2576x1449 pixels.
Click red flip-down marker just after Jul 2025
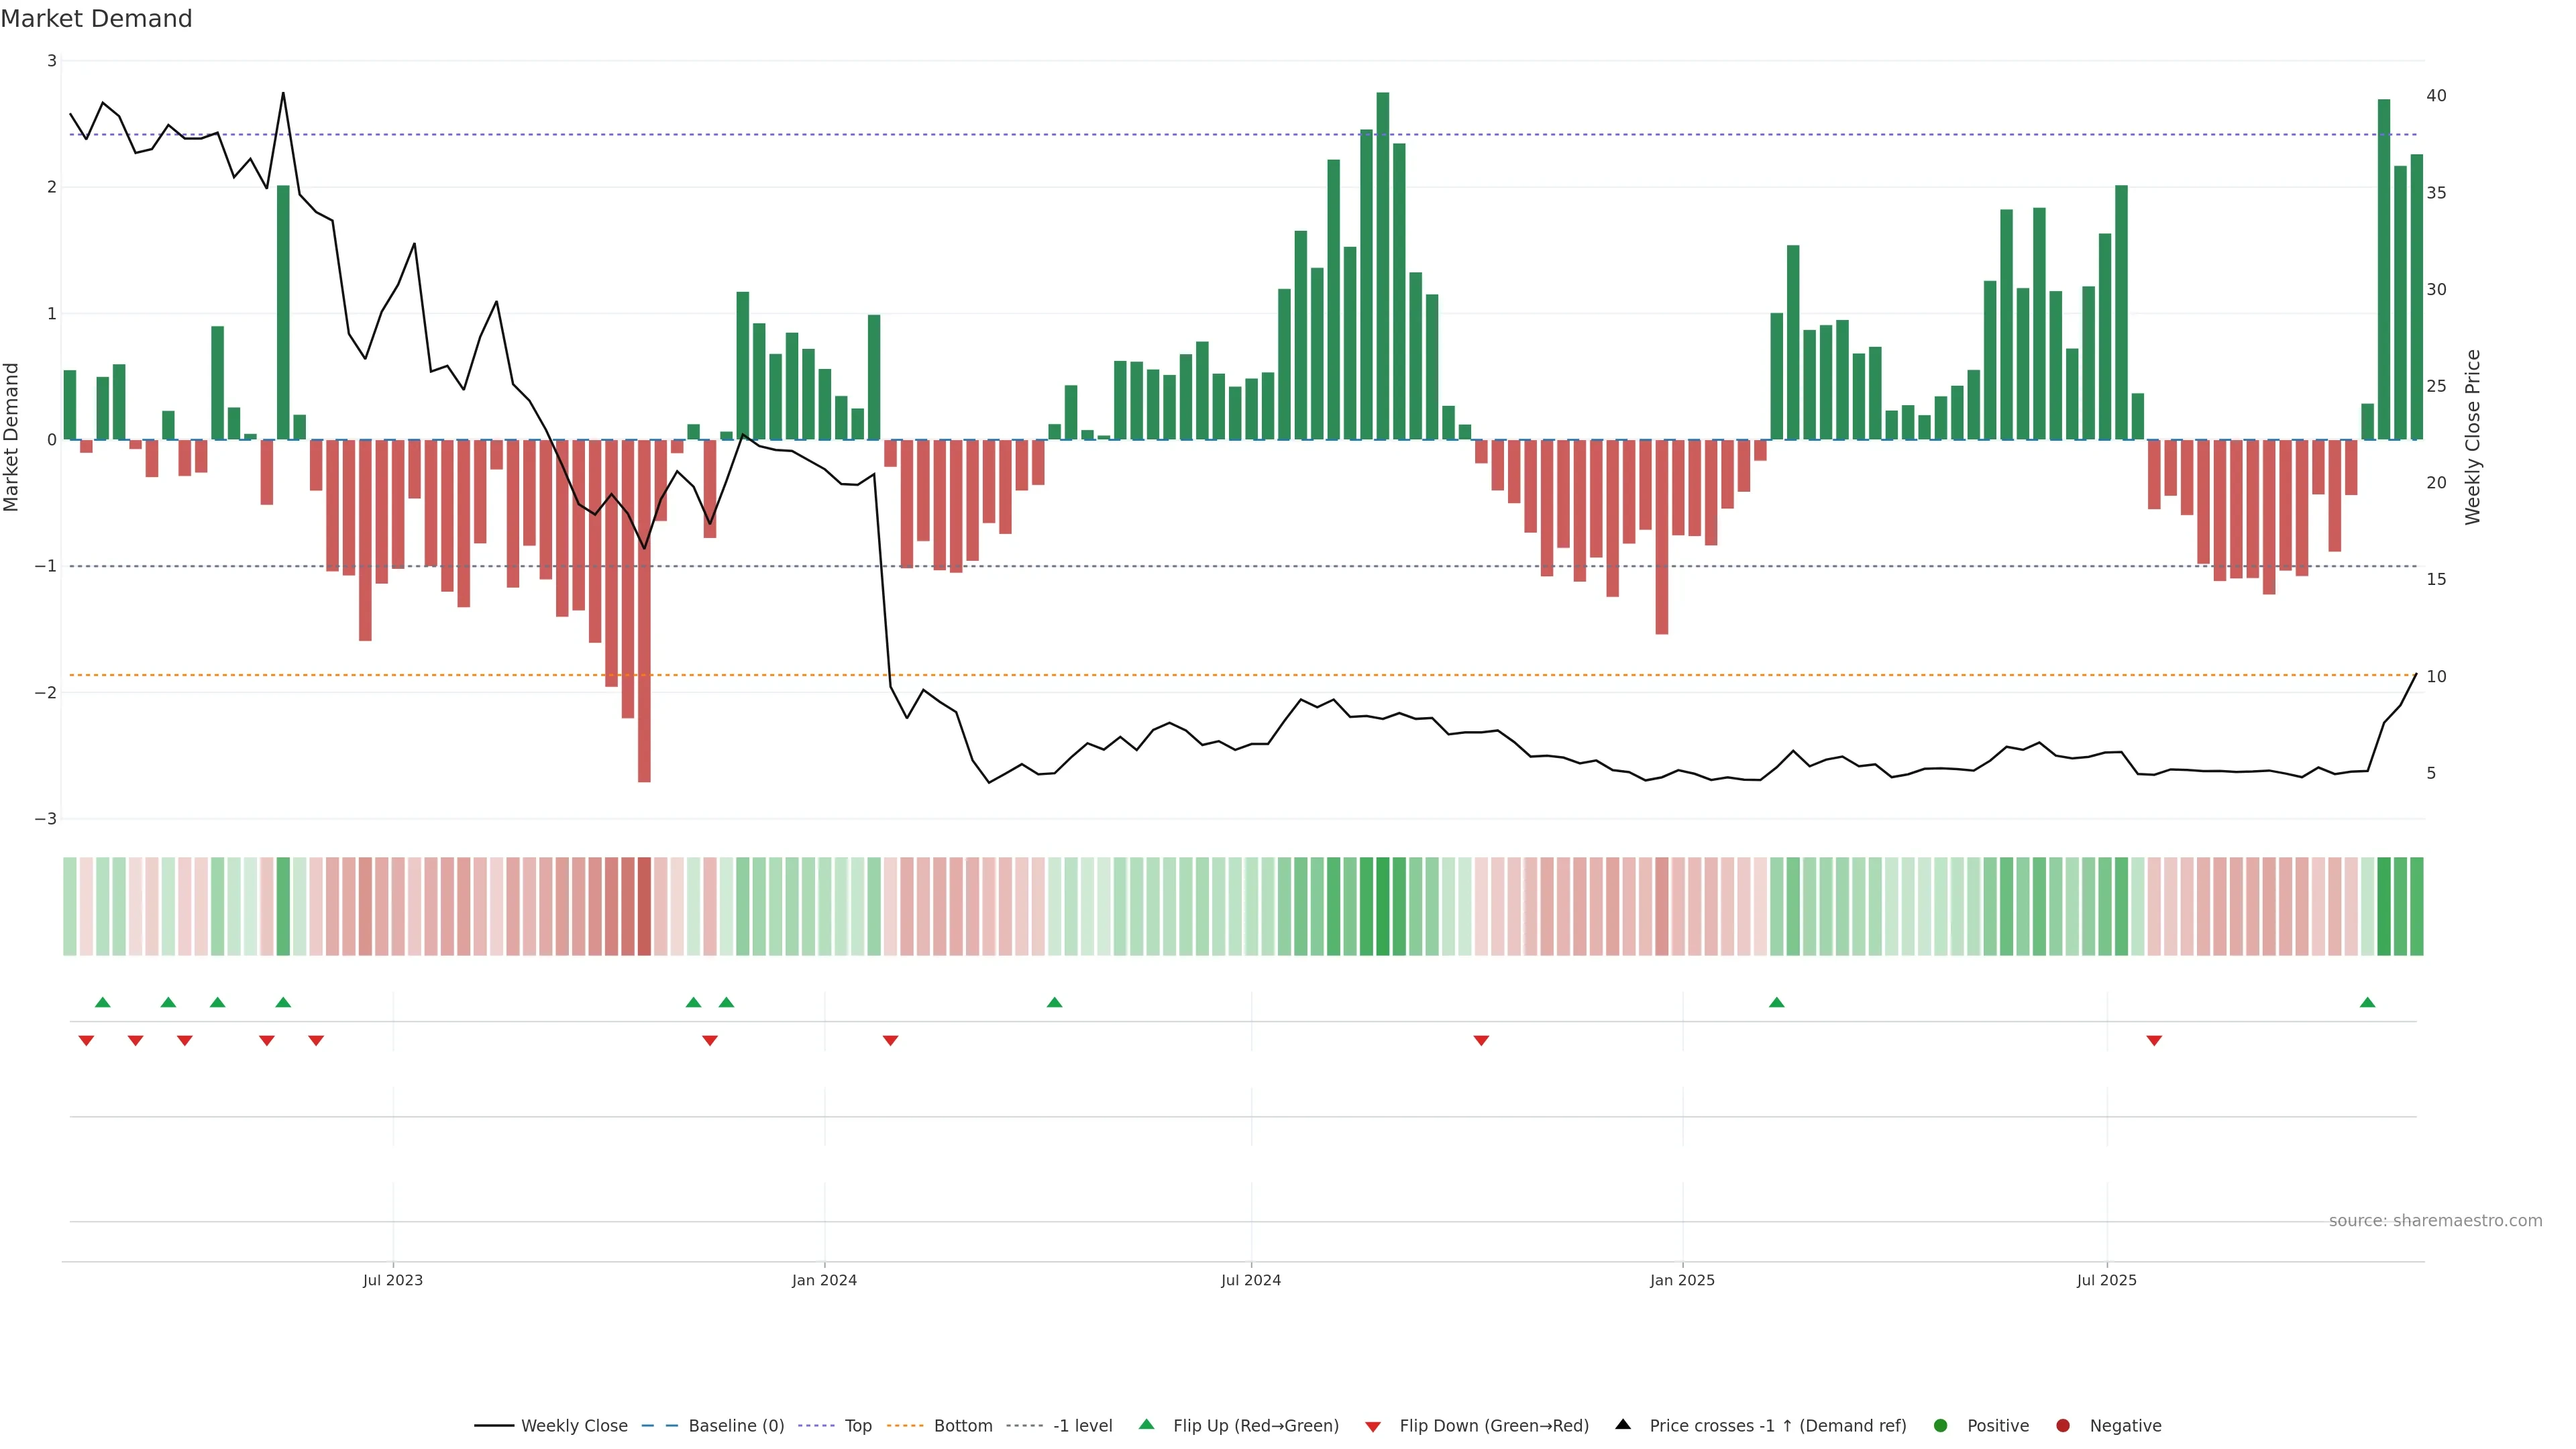tap(2154, 1041)
